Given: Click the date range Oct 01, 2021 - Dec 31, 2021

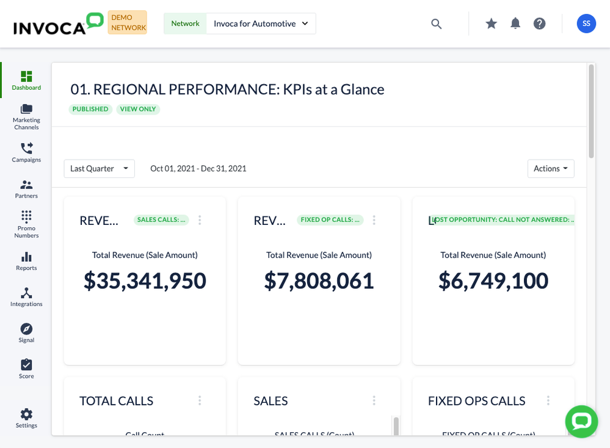Looking at the screenshot, I should click(x=198, y=168).
